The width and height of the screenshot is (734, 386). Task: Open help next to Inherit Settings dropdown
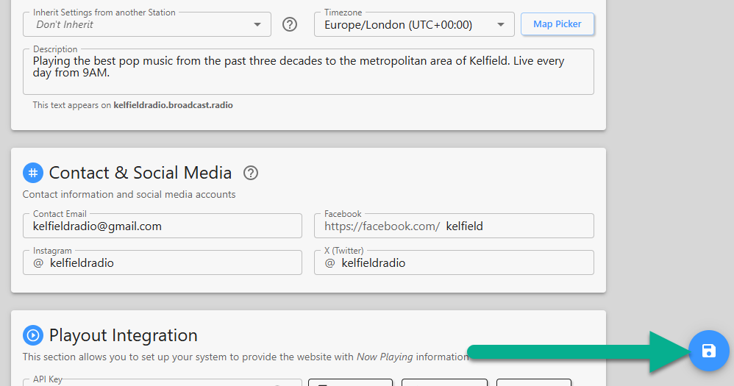(x=290, y=24)
